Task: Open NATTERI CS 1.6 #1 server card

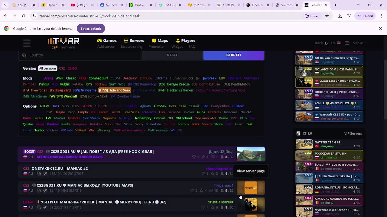Action: point(329,144)
